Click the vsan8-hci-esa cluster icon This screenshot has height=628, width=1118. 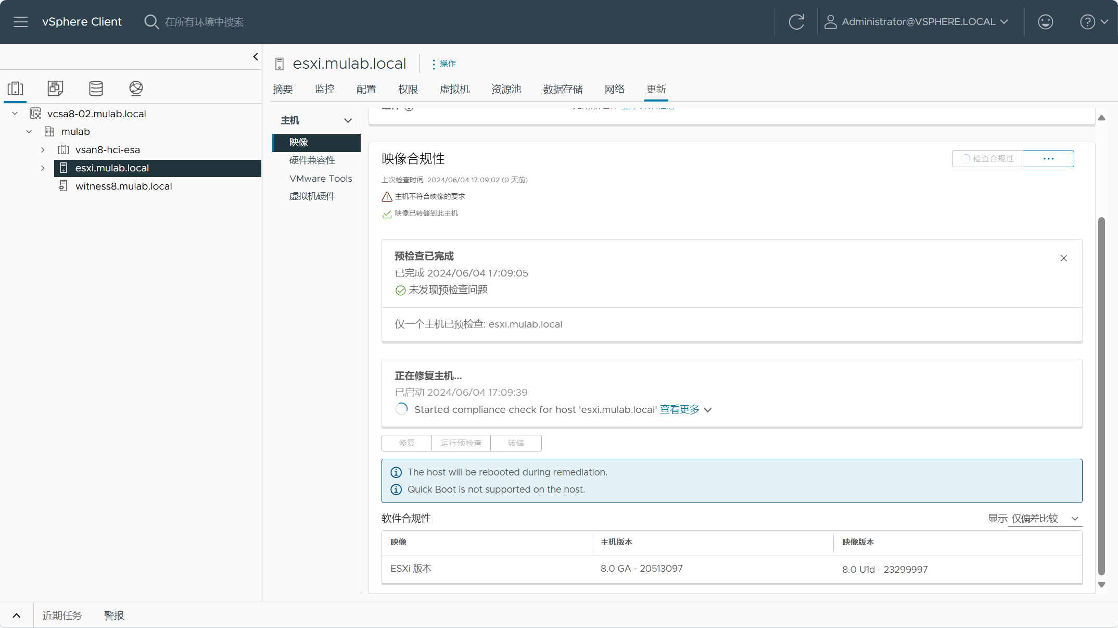tap(63, 149)
